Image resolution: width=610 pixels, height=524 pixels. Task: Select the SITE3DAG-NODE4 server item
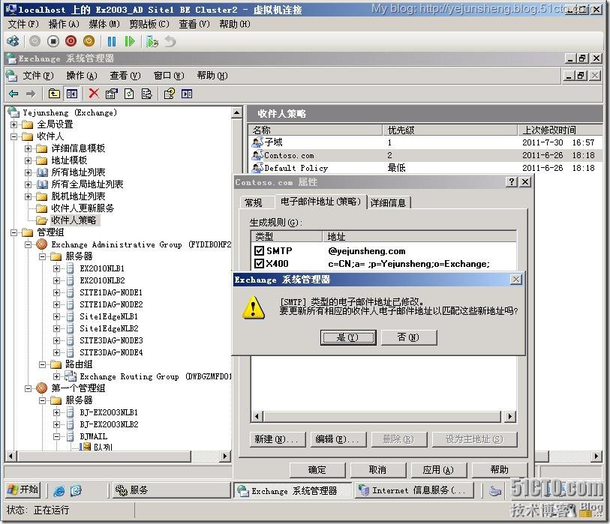click(111, 352)
